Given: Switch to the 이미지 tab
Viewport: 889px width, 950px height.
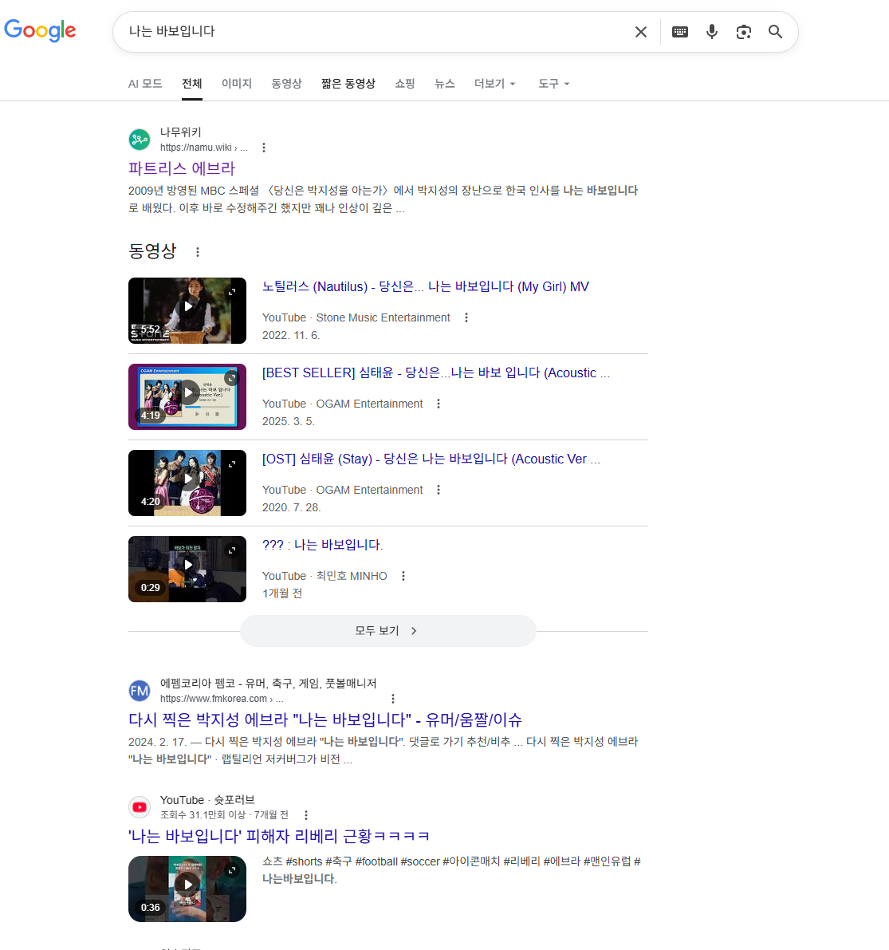Looking at the screenshot, I should click(237, 84).
